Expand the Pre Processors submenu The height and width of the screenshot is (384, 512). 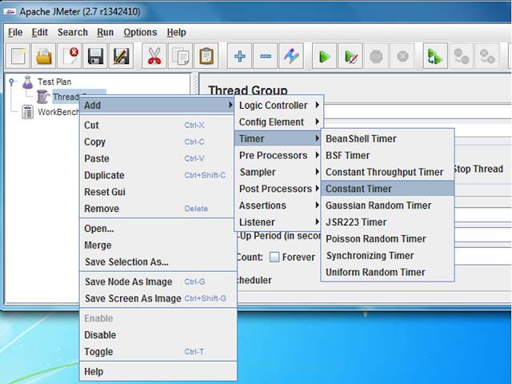click(x=279, y=155)
